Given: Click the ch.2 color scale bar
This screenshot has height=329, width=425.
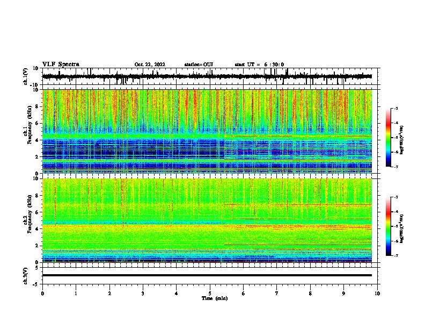Looking at the screenshot, I should pyautogui.click(x=388, y=226).
